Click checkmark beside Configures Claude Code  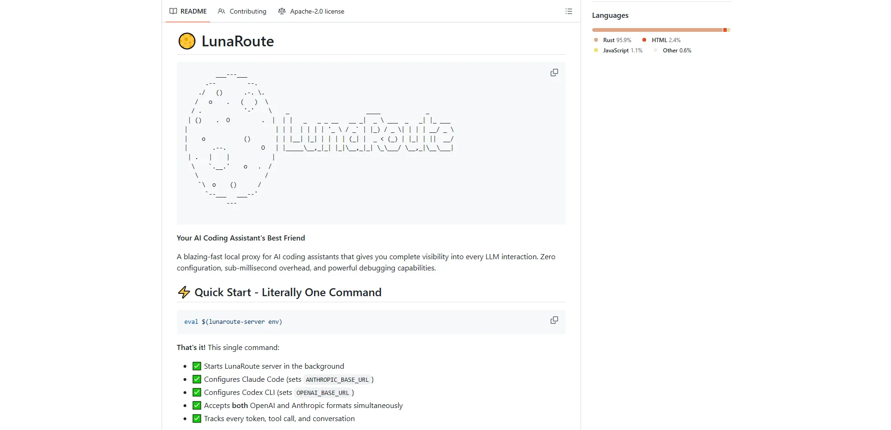[x=197, y=379]
